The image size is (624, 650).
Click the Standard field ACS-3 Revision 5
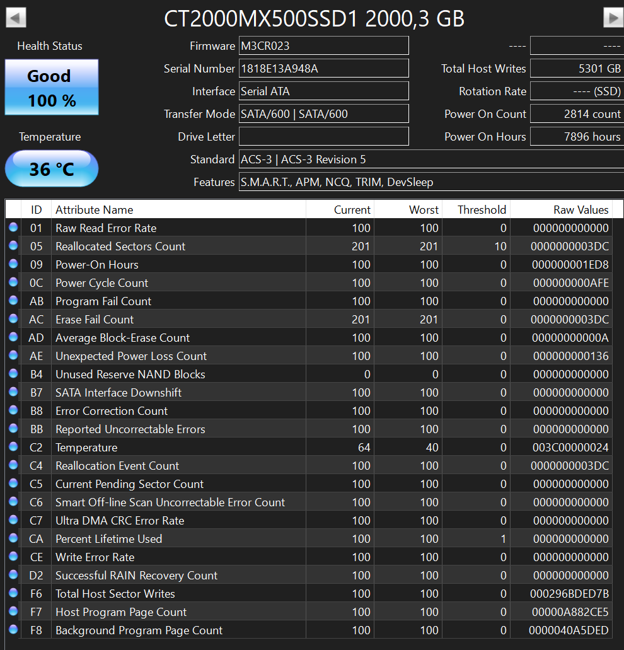[x=431, y=159]
